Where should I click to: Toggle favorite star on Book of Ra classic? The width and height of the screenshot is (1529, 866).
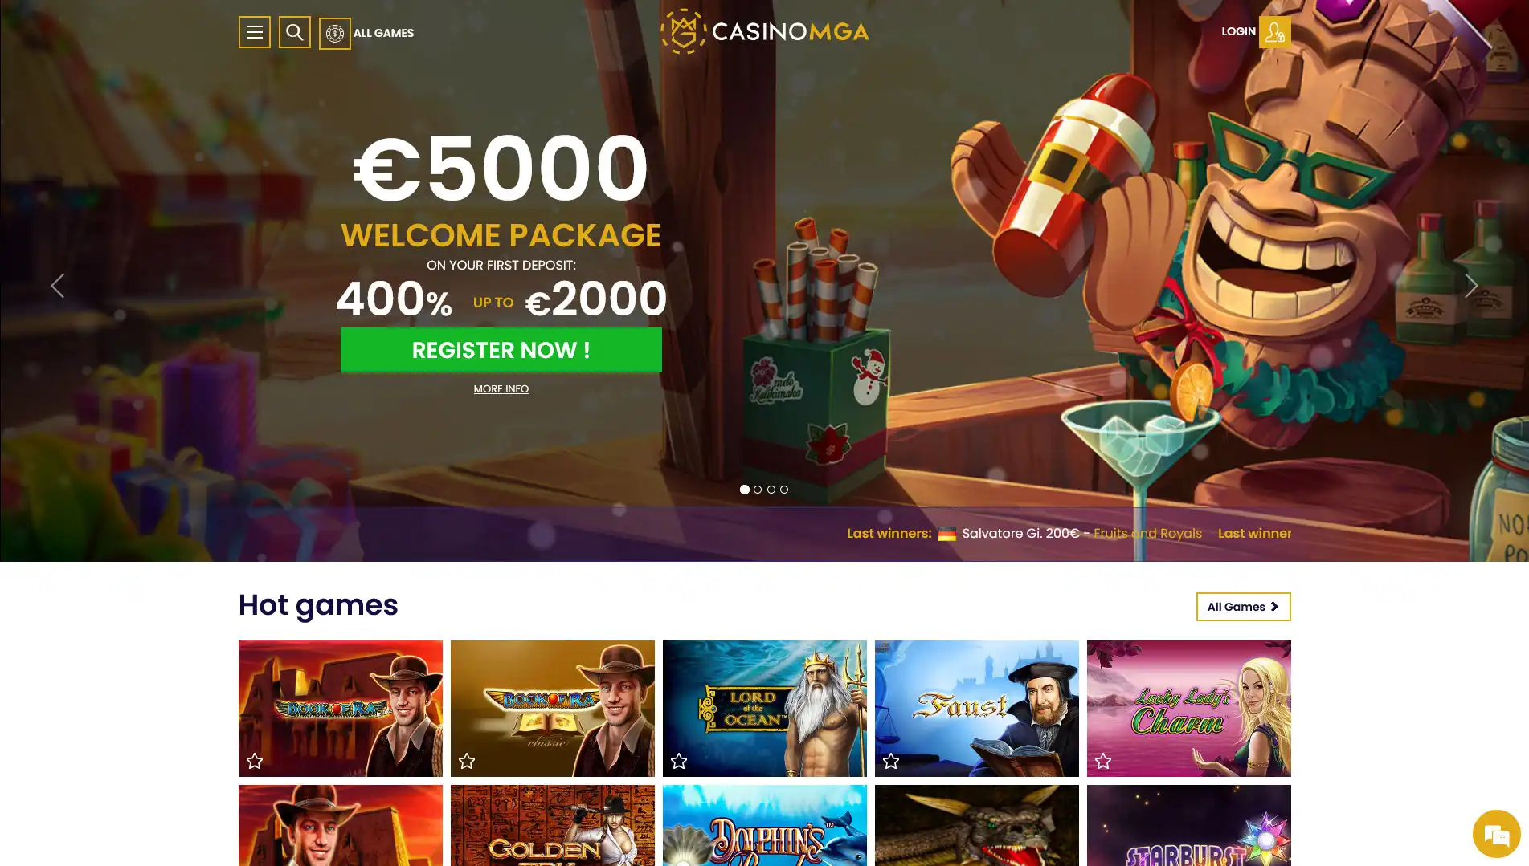[x=467, y=761]
